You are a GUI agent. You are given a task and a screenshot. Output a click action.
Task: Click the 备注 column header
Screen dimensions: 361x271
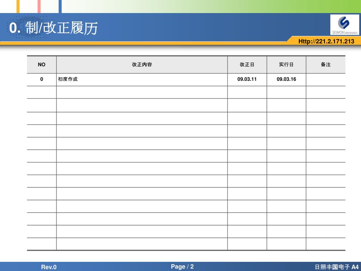tap(325, 65)
